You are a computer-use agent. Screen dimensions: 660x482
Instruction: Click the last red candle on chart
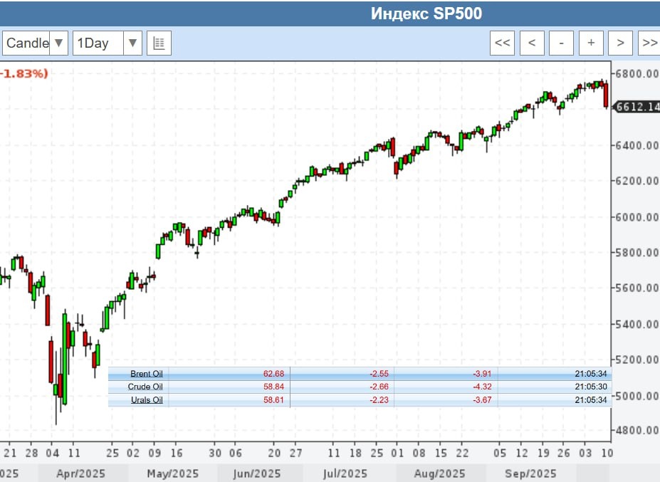coord(606,95)
